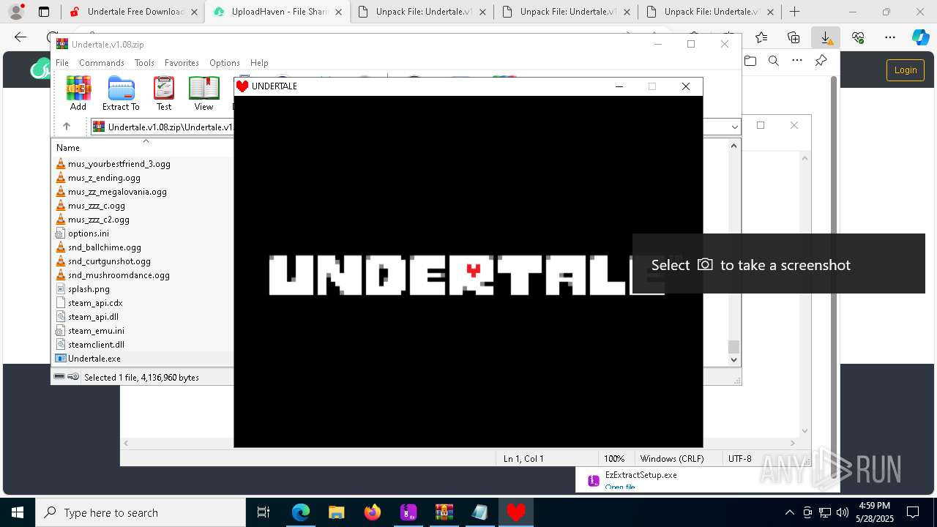Viewport: 937px width, 527px height.
Task: Select mus_yourbestfriend_3.ogg in the archive list
Action: coord(119,164)
